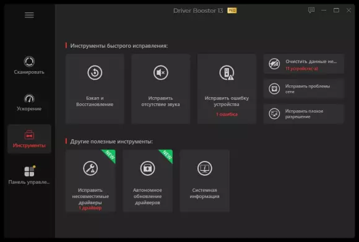
Task: Open Исправить отсутствие звука card
Action: (161, 89)
